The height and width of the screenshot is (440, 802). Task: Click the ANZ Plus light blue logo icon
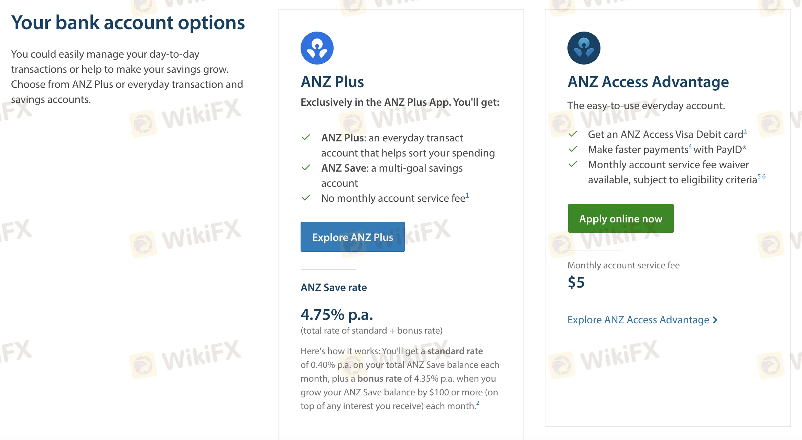tap(317, 48)
